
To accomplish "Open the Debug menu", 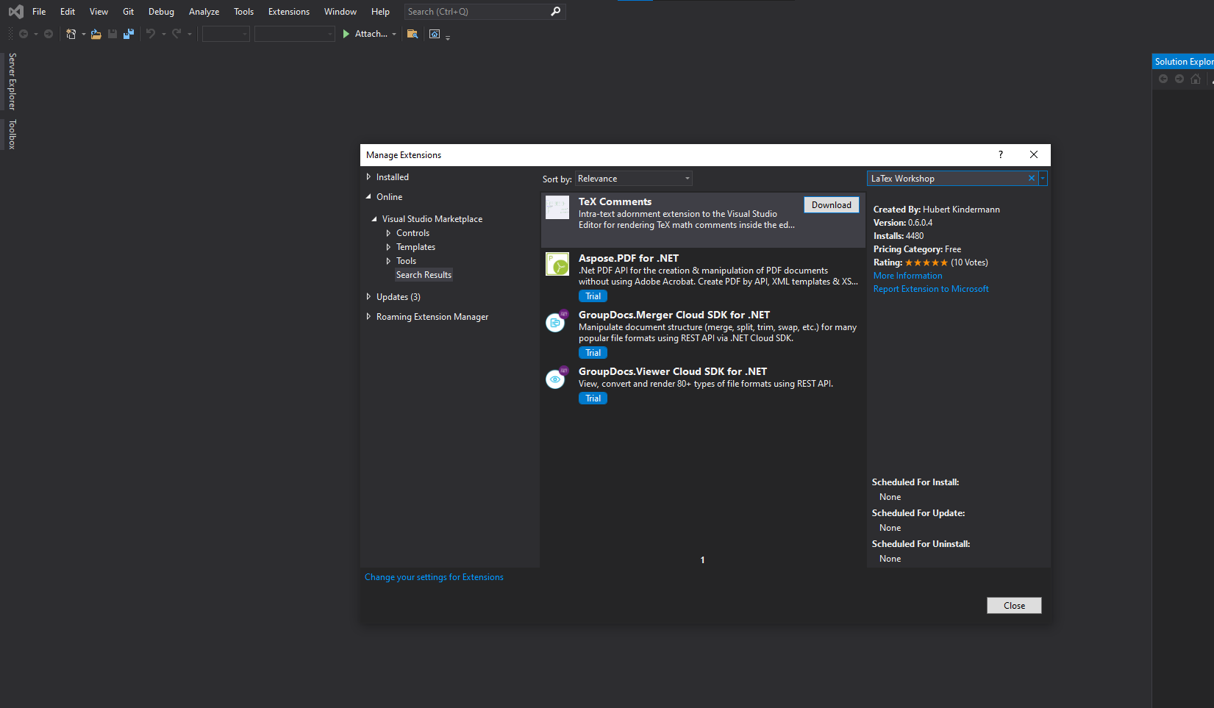I will [x=161, y=11].
